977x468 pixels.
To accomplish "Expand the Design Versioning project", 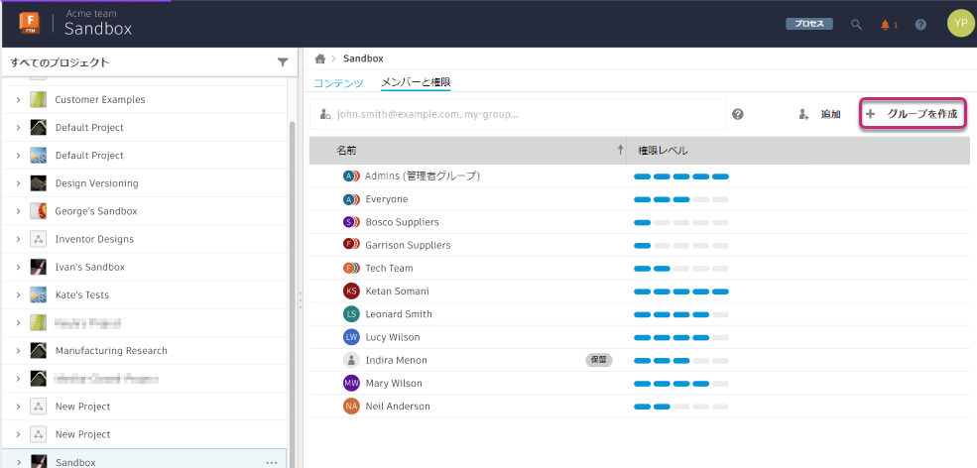I will click(18, 183).
